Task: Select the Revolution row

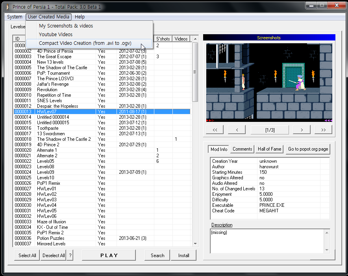Action: click(102, 90)
